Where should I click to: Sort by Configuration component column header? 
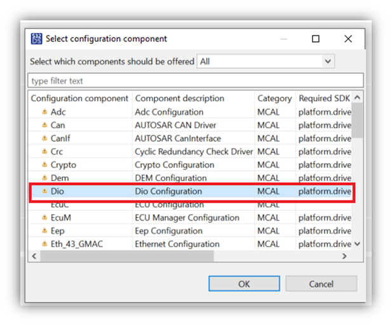coord(79,98)
